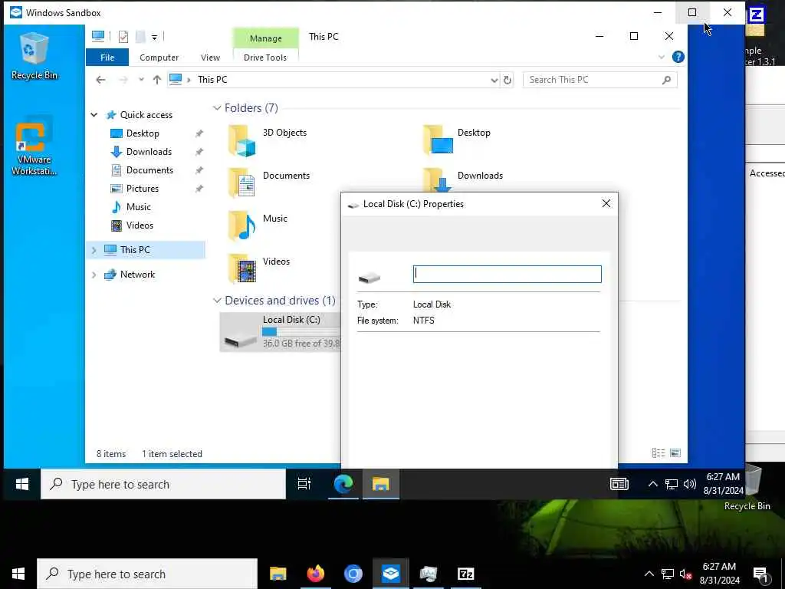
Task: Select Local Disk (C:) drive
Action: tap(281, 331)
